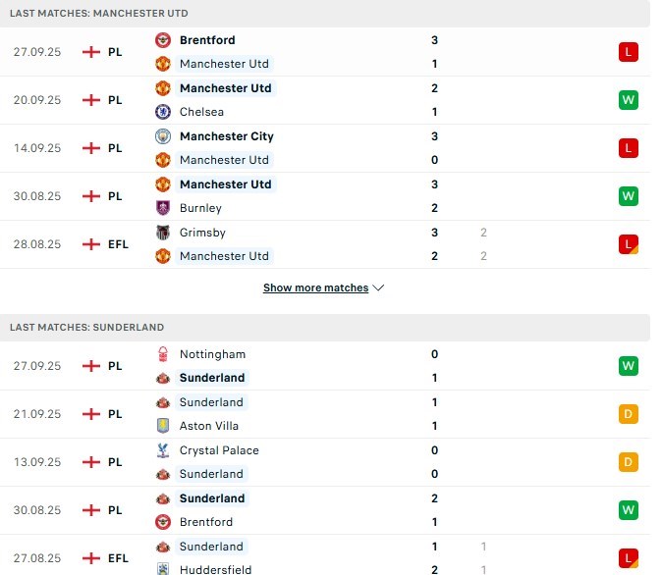Click the Crystal Palace crest icon
662x575 pixels.
pyautogui.click(x=163, y=450)
